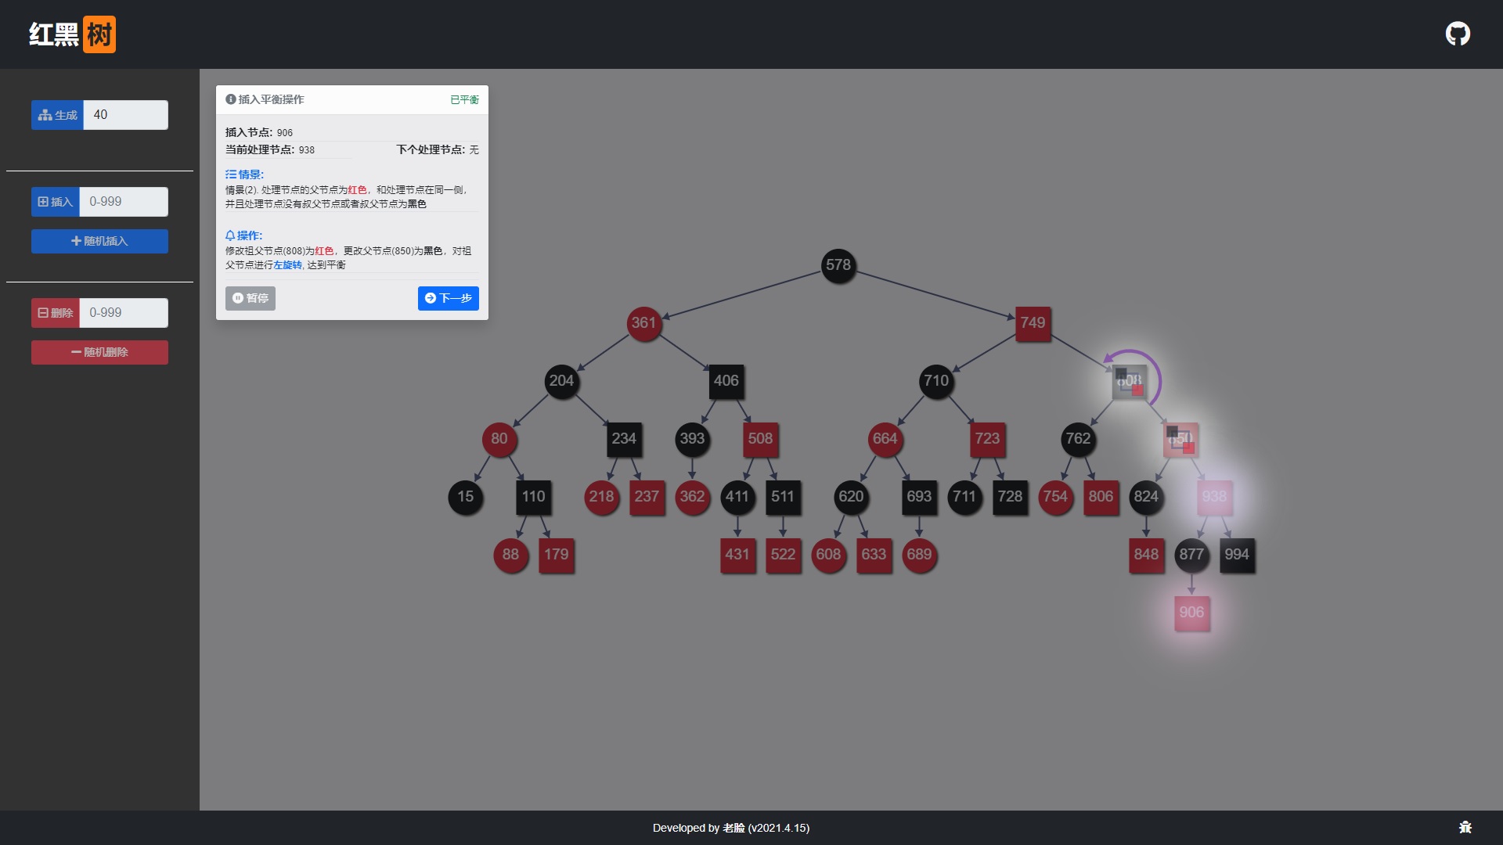
Task: Click the 已平衡 status label
Action: click(464, 100)
